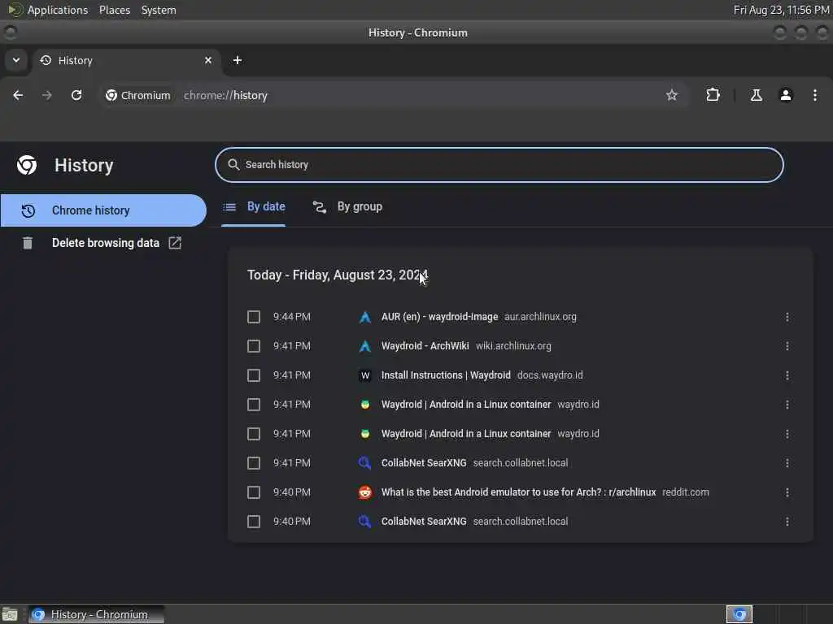Open Chrome Labs flask icon
Image resolution: width=833 pixels, height=624 pixels.
(x=756, y=95)
